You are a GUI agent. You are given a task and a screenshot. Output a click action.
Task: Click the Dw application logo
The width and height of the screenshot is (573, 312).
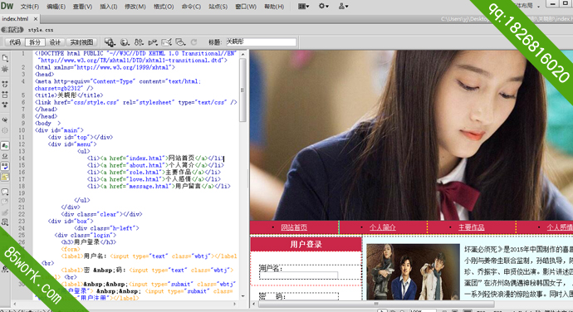coord(7,6)
